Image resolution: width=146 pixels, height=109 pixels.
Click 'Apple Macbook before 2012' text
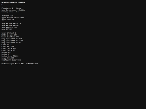(x=12, y=17)
